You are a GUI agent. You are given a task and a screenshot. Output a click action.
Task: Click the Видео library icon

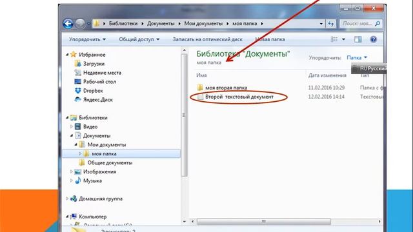coord(77,126)
